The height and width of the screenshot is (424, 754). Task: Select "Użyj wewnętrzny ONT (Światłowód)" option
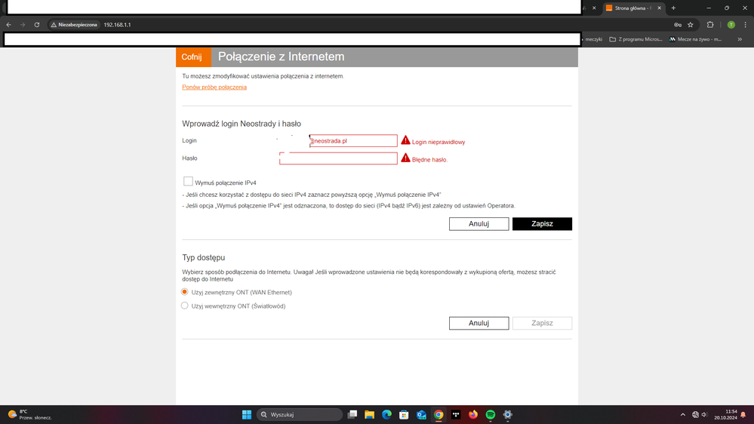point(185,306)
